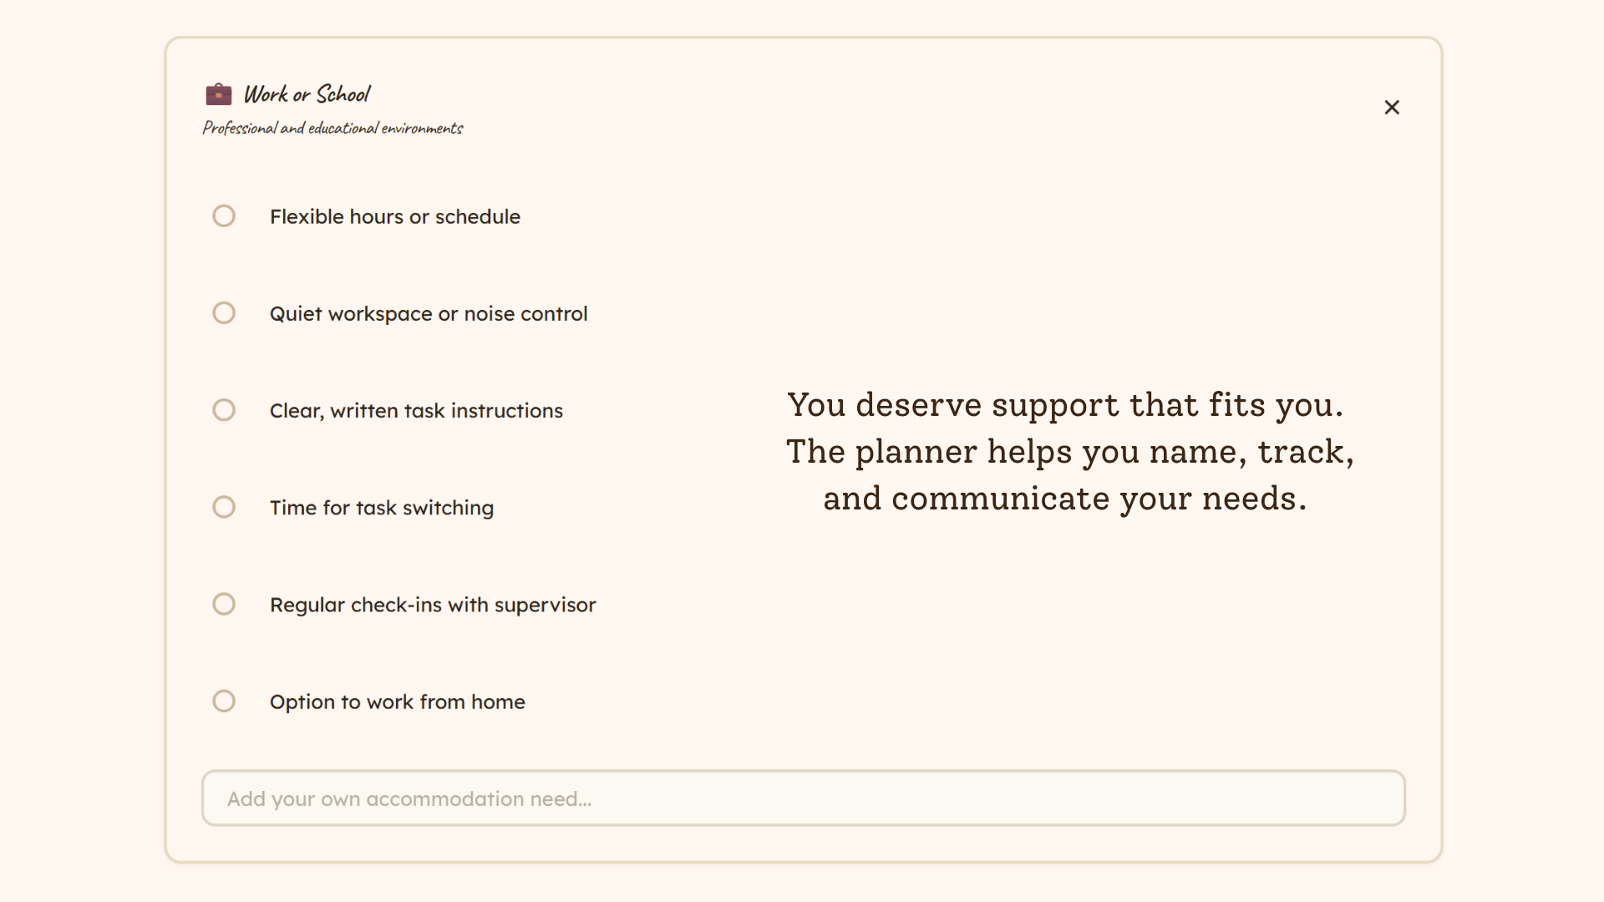Screen dimensions: 1604x902
Task: Click the 'Clear, written task instructions' label
Action: tap(416, 411)
